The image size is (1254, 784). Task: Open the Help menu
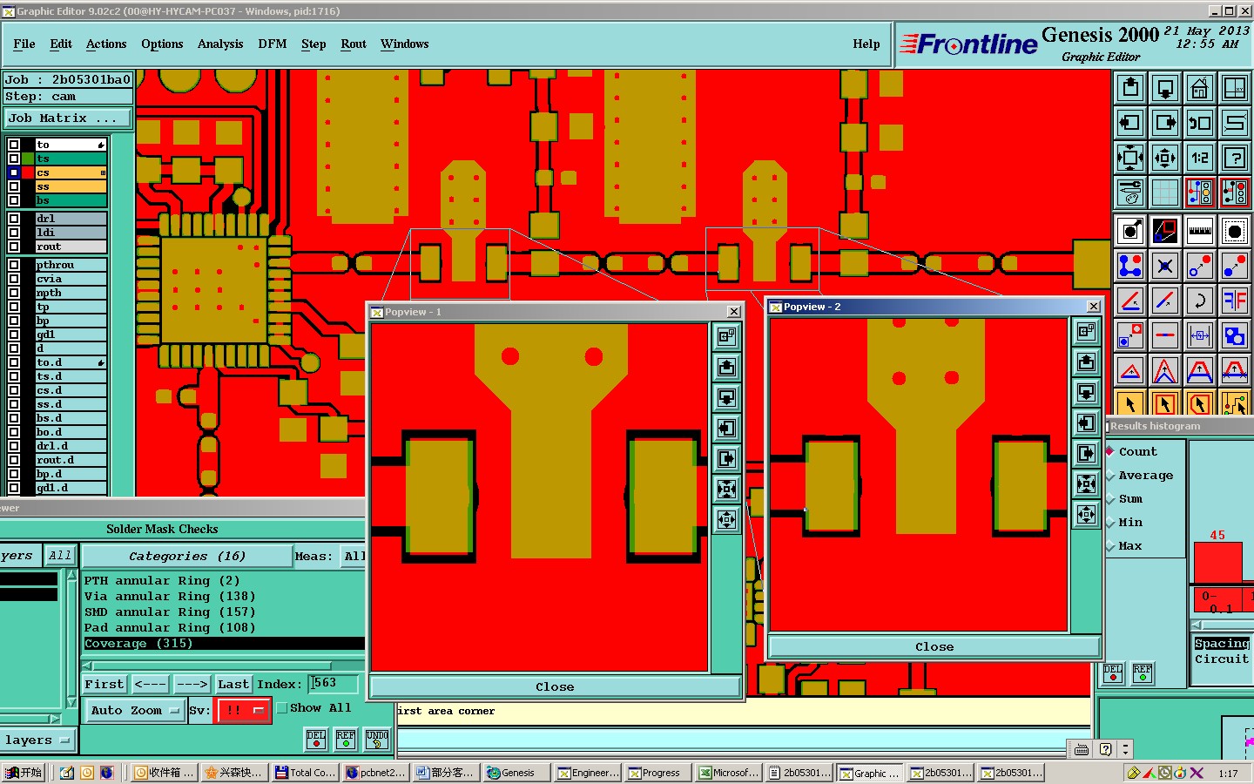(x=866, y=44)
